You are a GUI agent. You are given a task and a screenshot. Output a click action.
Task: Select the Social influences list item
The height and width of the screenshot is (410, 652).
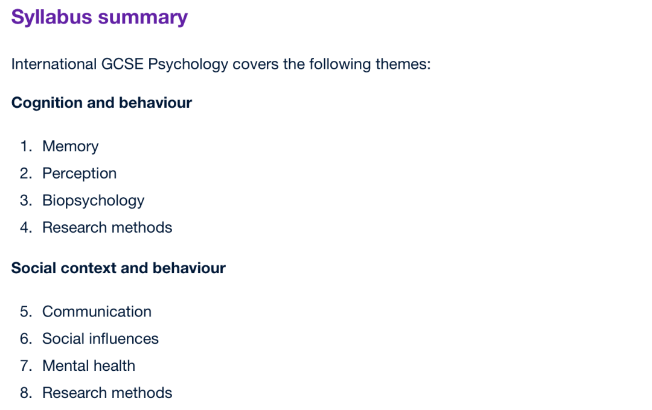coord(100,338)
